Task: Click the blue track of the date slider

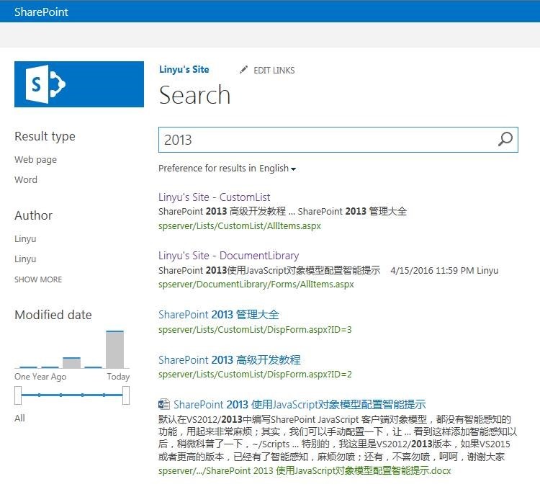Action: [72, 395]
